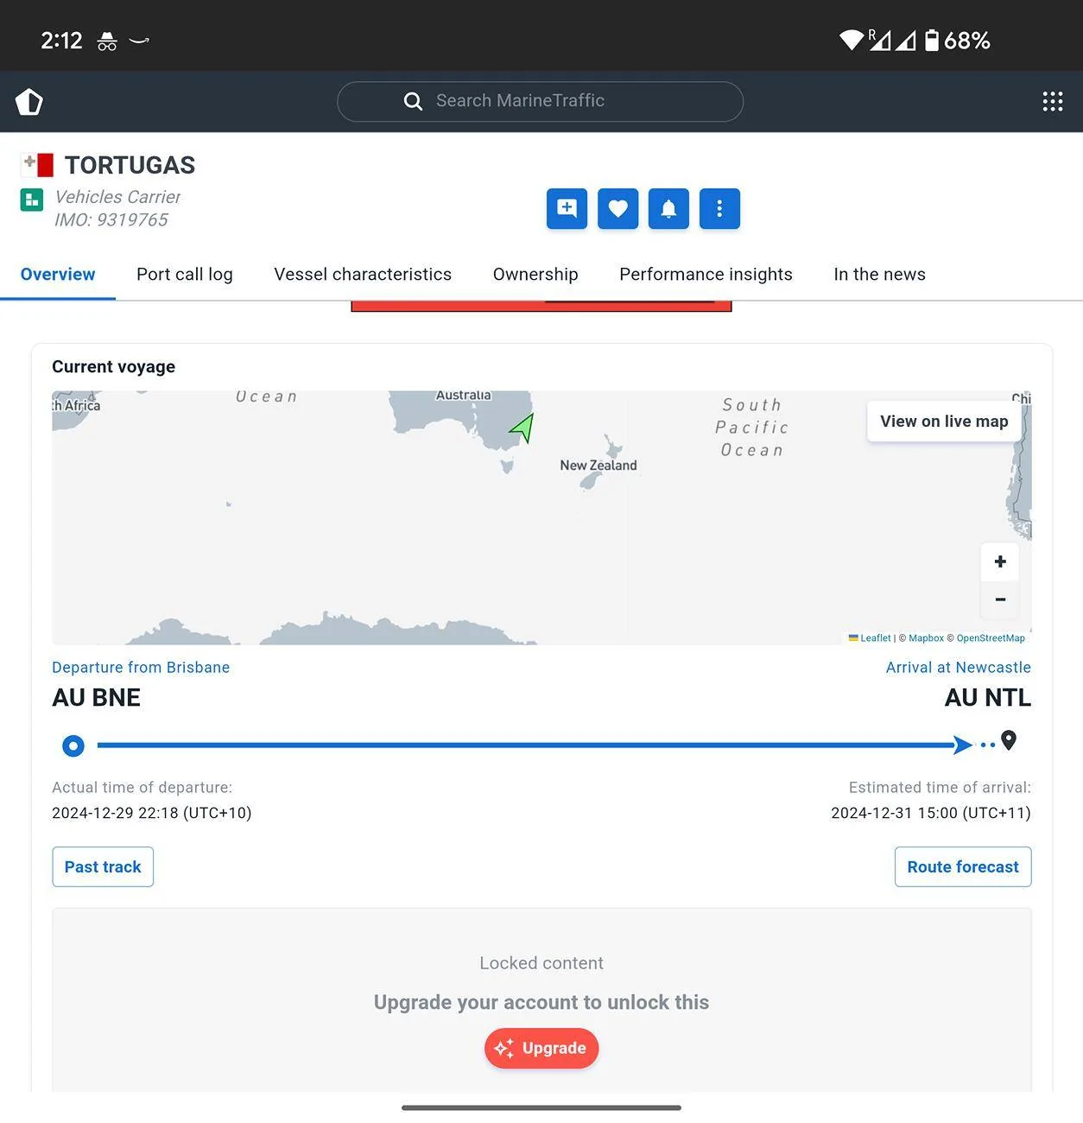Viewport: 1083px width, 1123px height.
Task: Tap the 2:12 clock in status bar
Action: [61, 41]
